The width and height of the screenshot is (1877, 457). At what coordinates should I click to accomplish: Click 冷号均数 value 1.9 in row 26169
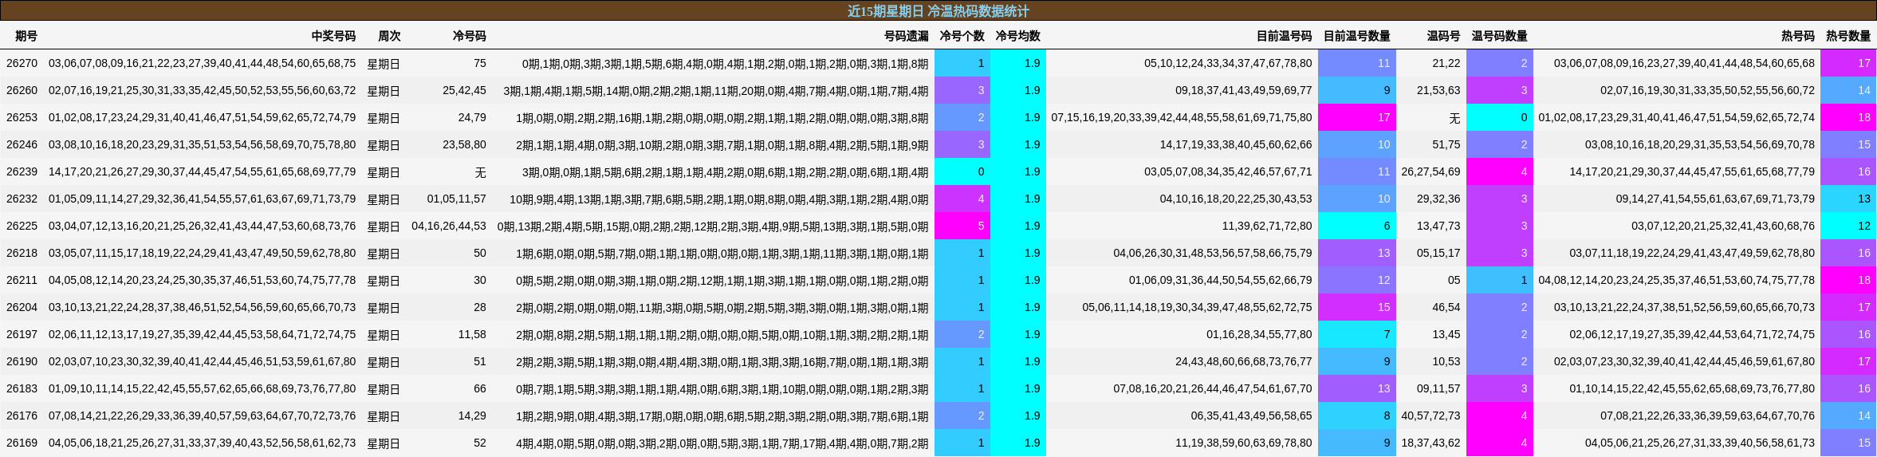tap(1017, 443)
